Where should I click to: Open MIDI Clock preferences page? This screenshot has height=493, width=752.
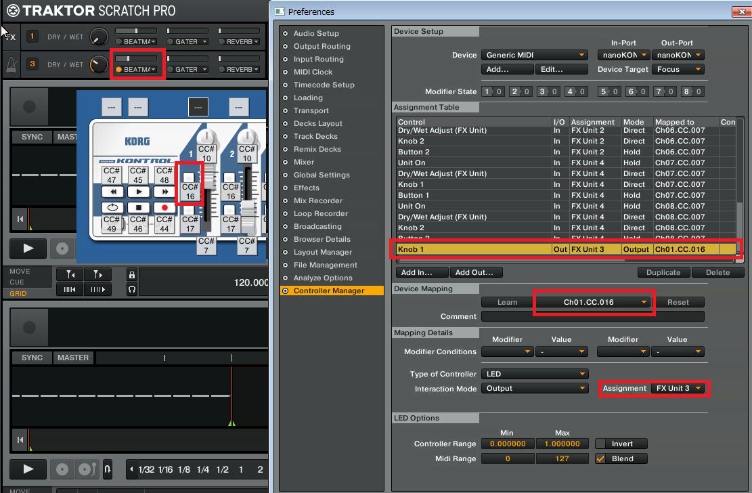(313, 72)
